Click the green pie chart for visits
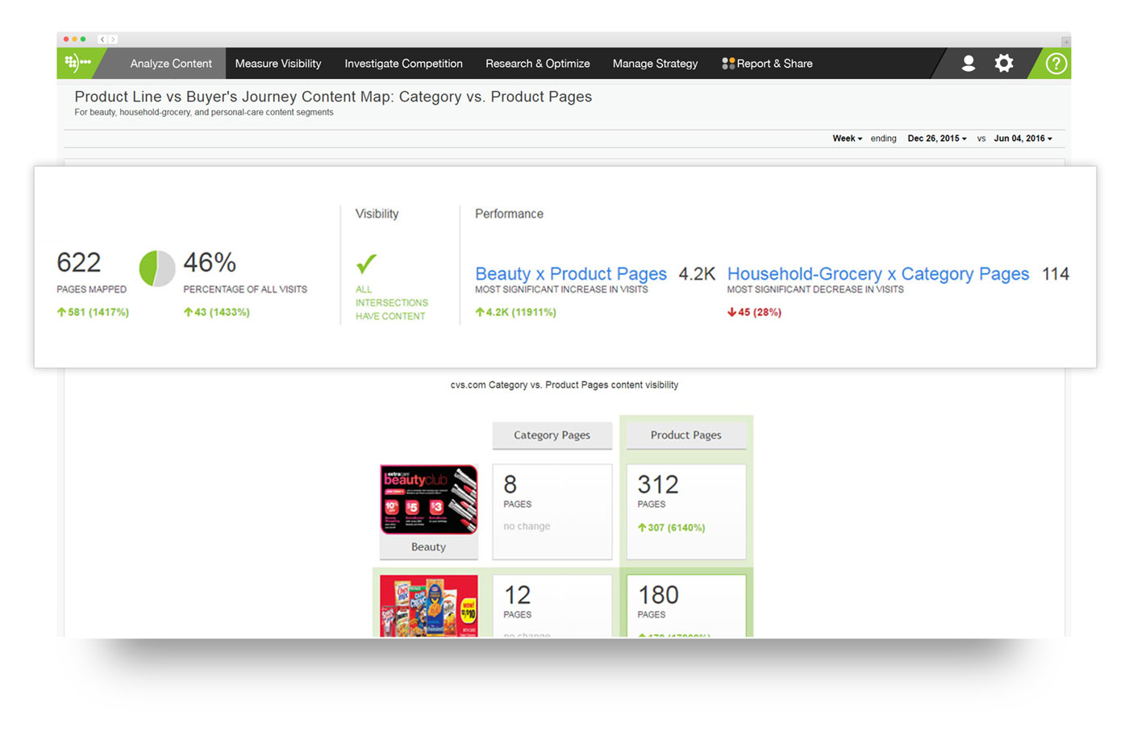Screen dimensions: 1129x736 coord(157,268)
